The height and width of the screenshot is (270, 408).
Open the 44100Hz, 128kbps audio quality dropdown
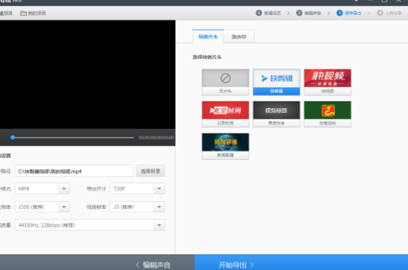point(90,225)
